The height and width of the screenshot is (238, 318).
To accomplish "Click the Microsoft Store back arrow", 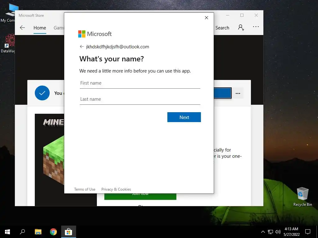I will click(22, 28).
